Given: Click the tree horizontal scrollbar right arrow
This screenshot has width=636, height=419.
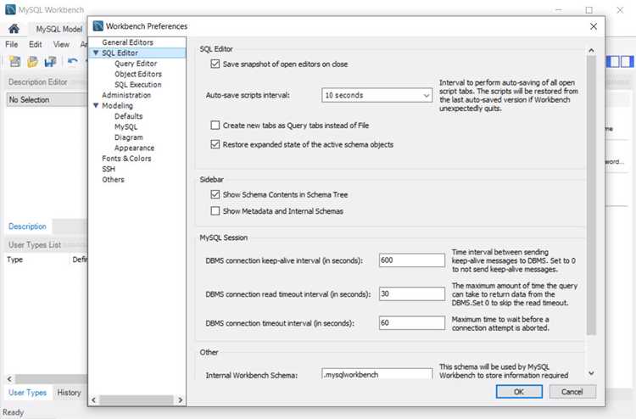Looking at the screenshot, I should 181,400.
